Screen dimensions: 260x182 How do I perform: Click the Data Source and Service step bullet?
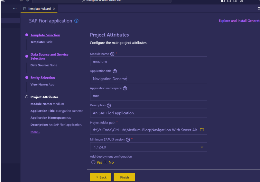[x=27, y=56]
